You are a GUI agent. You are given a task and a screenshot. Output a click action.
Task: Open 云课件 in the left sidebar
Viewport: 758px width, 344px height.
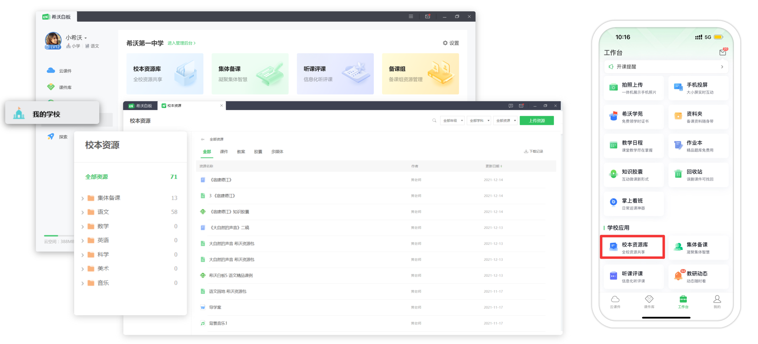59,71
